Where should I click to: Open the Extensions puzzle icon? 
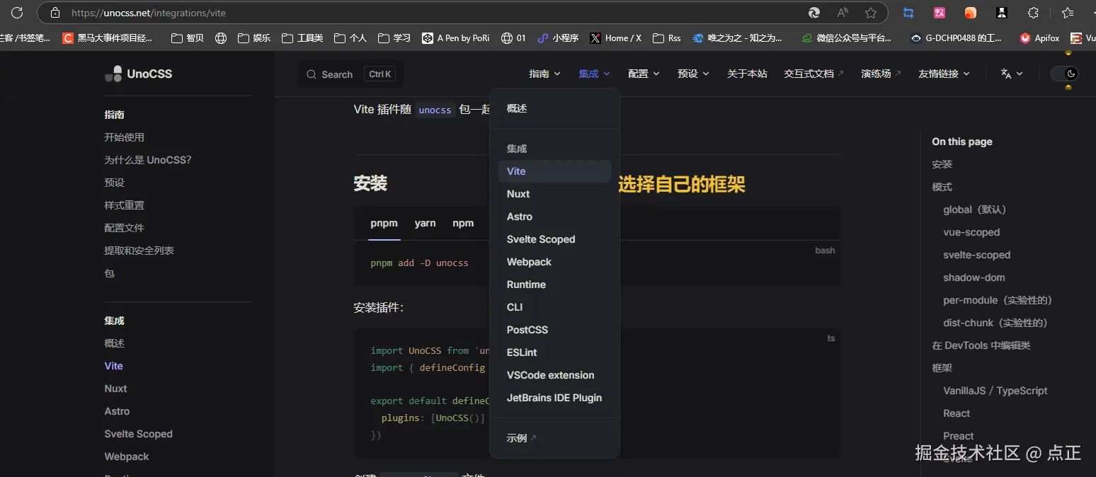click(x=1033, y=13)
